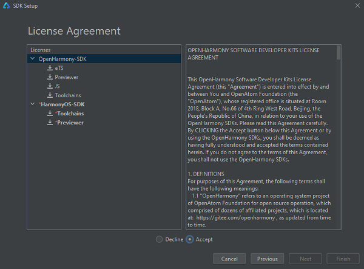
Task: Collapse the OpenHarmony-SDK tree node
Action: tap(32, 59)
